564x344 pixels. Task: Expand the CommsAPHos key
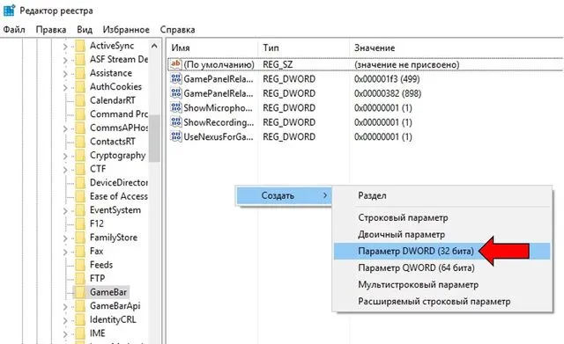coord(65,128)
